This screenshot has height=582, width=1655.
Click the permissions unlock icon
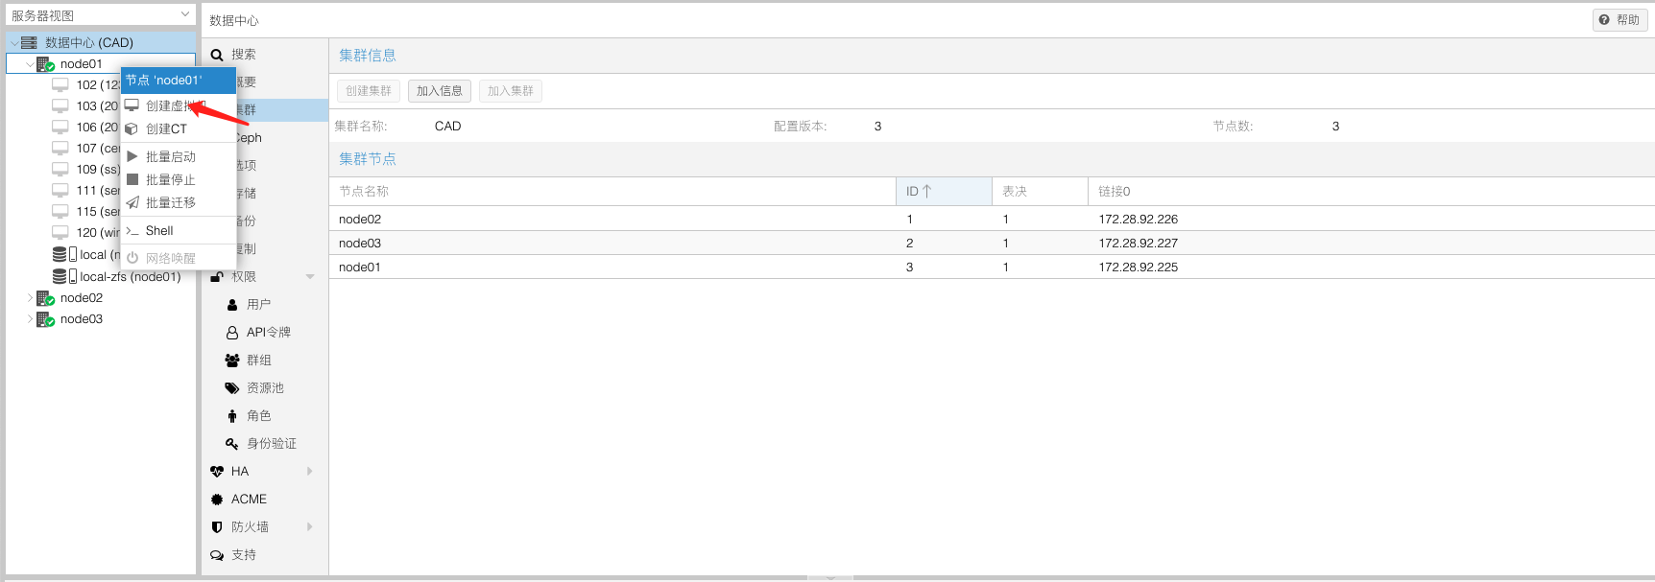(217, 277)
